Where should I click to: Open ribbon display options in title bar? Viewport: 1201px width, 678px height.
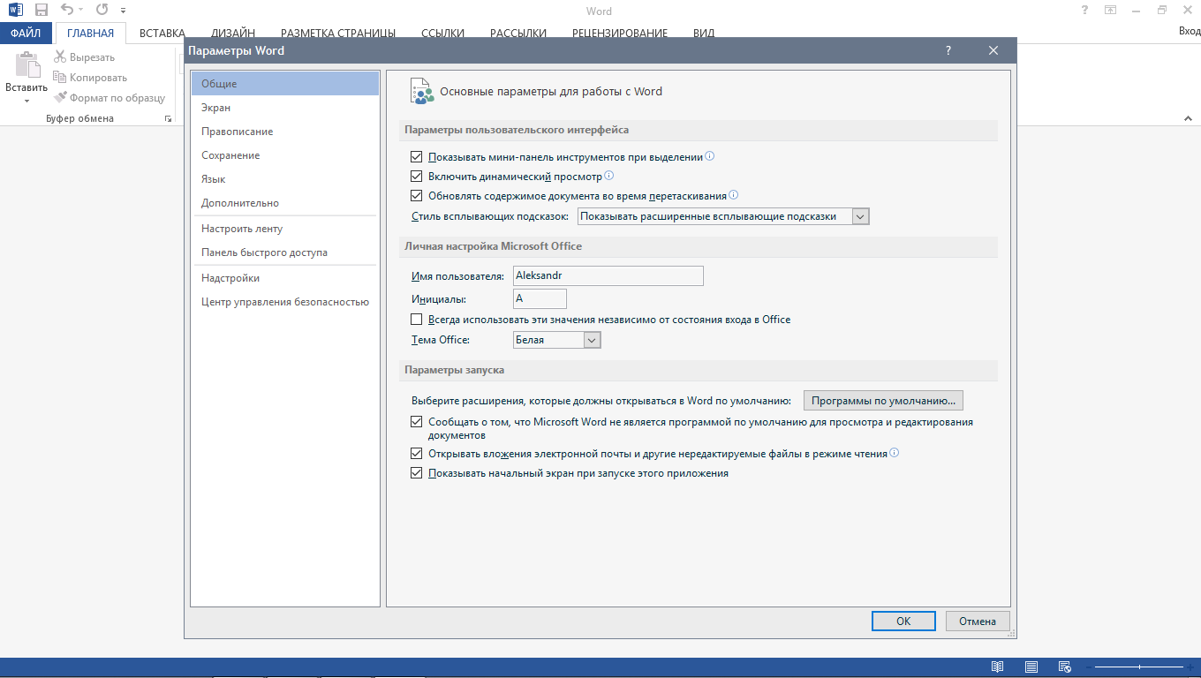point(1110,11)
